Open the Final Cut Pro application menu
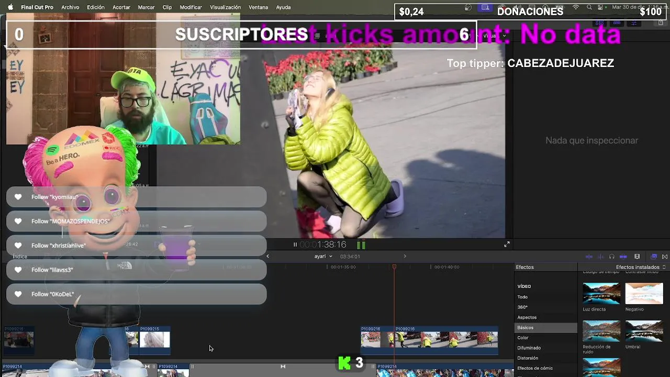The height and width of the screenshot is (377, 670). [x=37, y=7]
